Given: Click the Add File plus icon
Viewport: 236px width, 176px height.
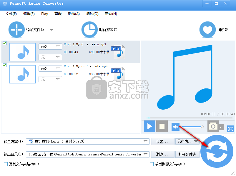Looking at the screenshot, I should click(16, 30).
